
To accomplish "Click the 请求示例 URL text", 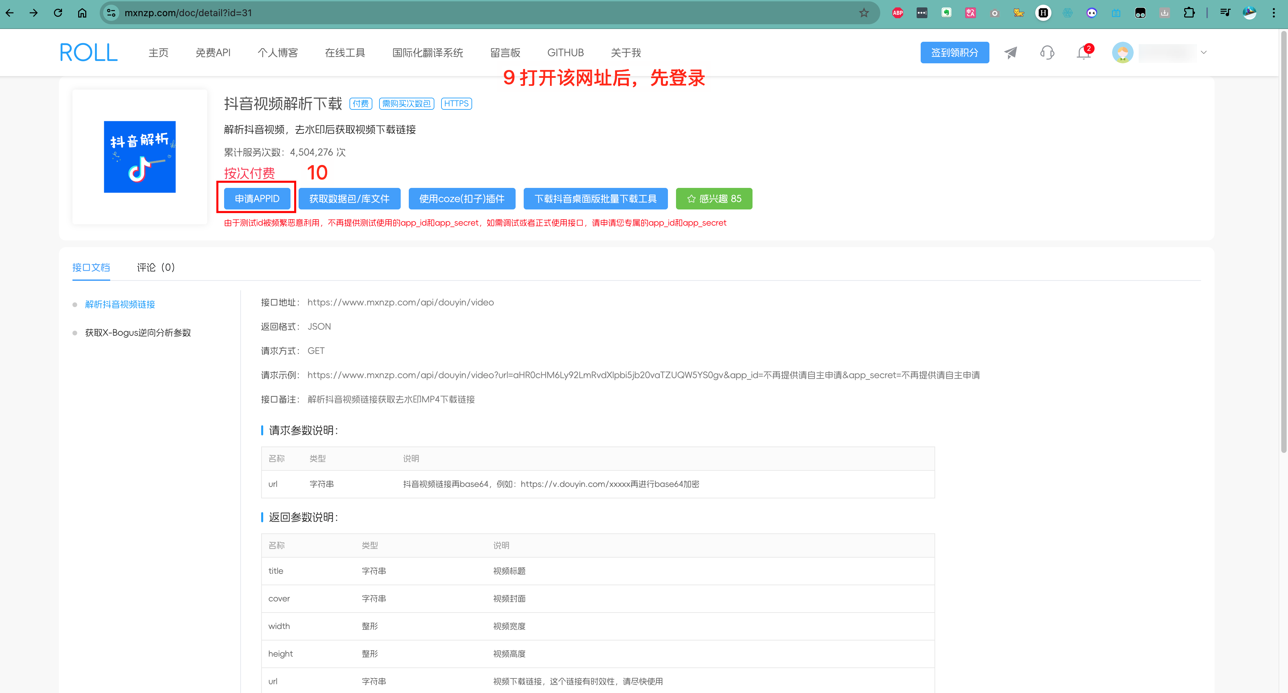I will (644, 375).
